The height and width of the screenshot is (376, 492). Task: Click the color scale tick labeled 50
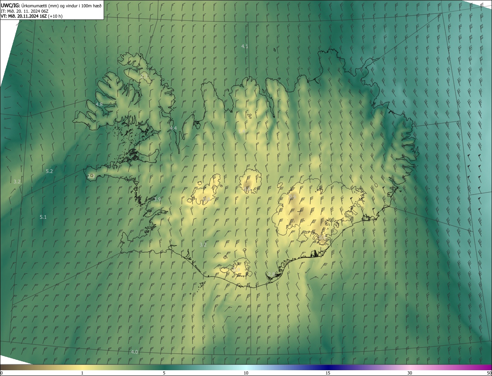tap(489, 373)
